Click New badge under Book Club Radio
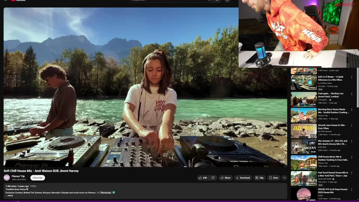The width and height of the screenshot is (359, 202). (321, 185)
